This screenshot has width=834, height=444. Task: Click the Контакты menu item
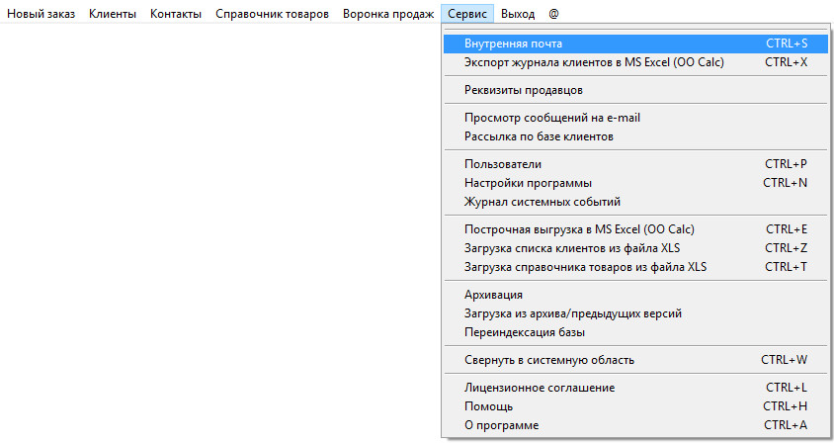(176, 14)
